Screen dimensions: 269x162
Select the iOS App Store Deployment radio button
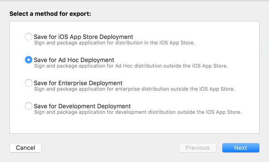29,37
